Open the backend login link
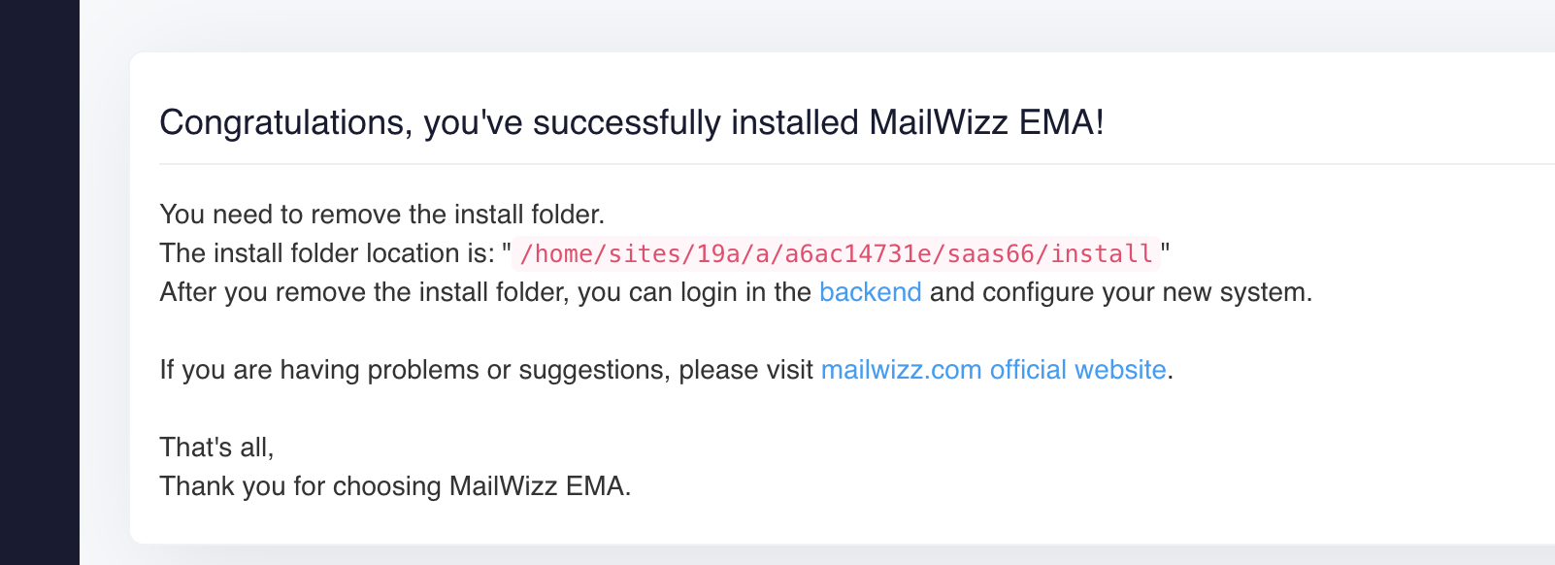The image size is (1555, 565). pos(870,292)
